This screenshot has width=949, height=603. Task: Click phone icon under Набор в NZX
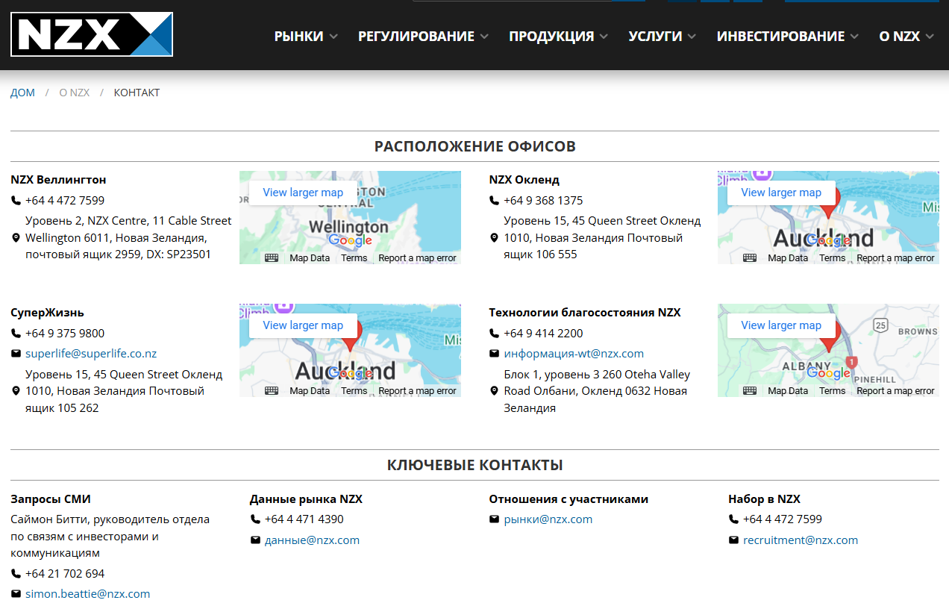pos(733,519)
